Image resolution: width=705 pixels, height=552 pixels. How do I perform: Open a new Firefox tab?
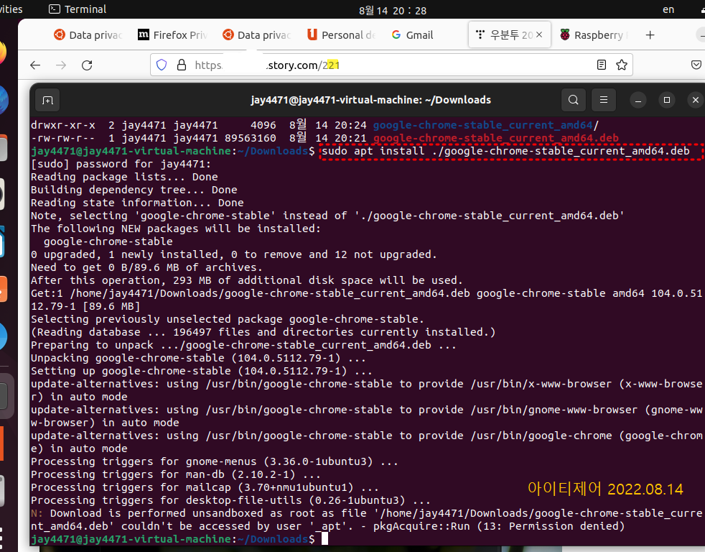pyautogui.click(x=650, y=35)
